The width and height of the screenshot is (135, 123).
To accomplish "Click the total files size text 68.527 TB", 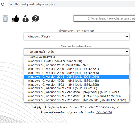I will [76, 107].
